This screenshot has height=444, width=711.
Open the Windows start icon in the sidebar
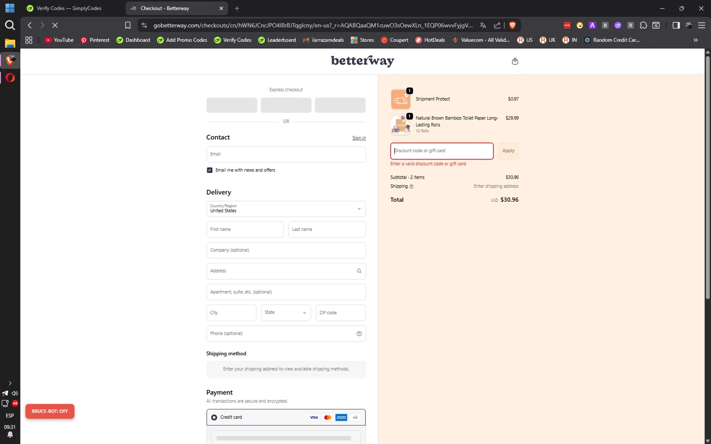[10, 8]
